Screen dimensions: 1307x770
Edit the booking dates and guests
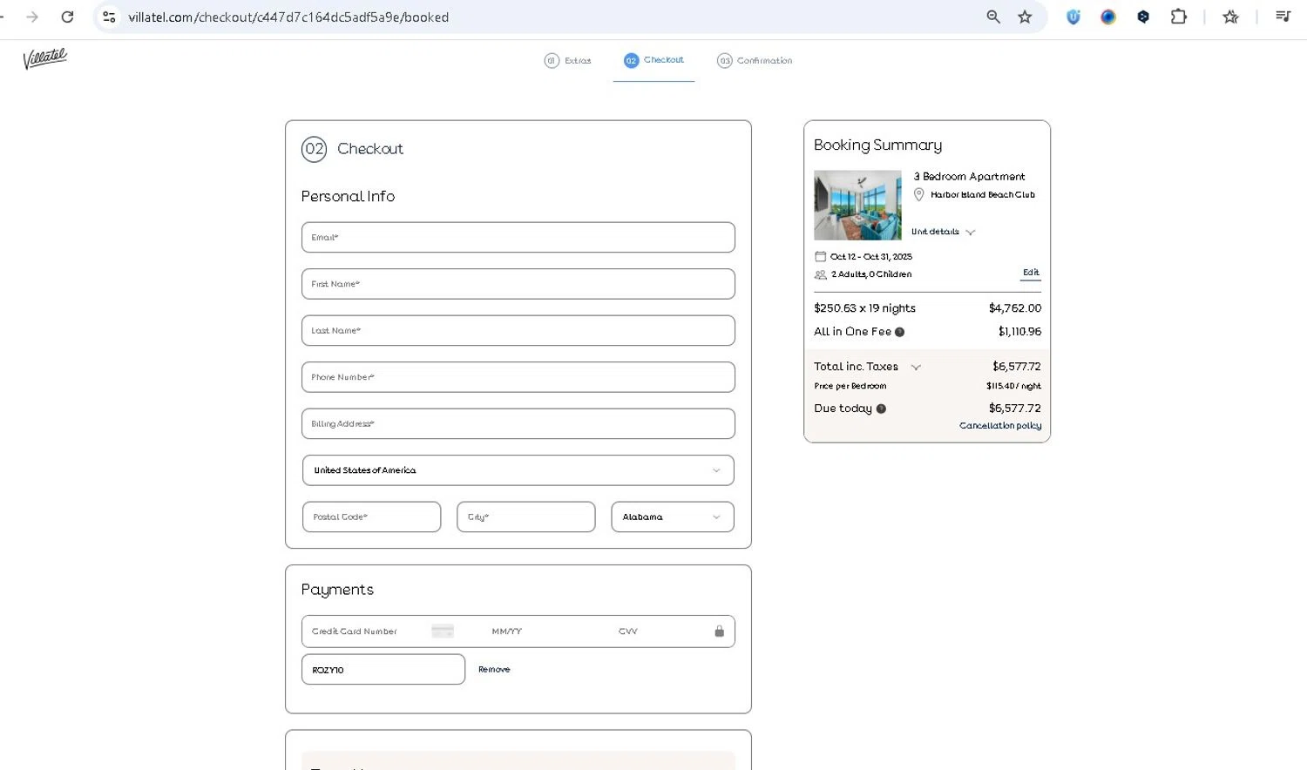[1031, 274]
